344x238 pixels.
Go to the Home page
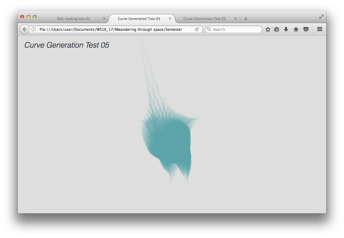pos(296,29)
